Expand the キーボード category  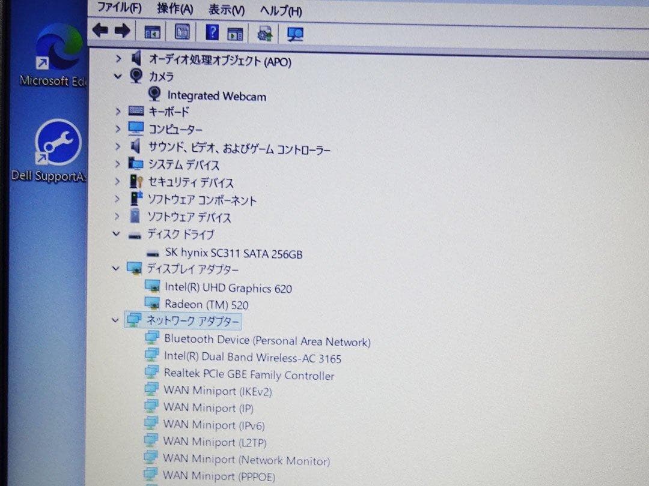point(118,111)
